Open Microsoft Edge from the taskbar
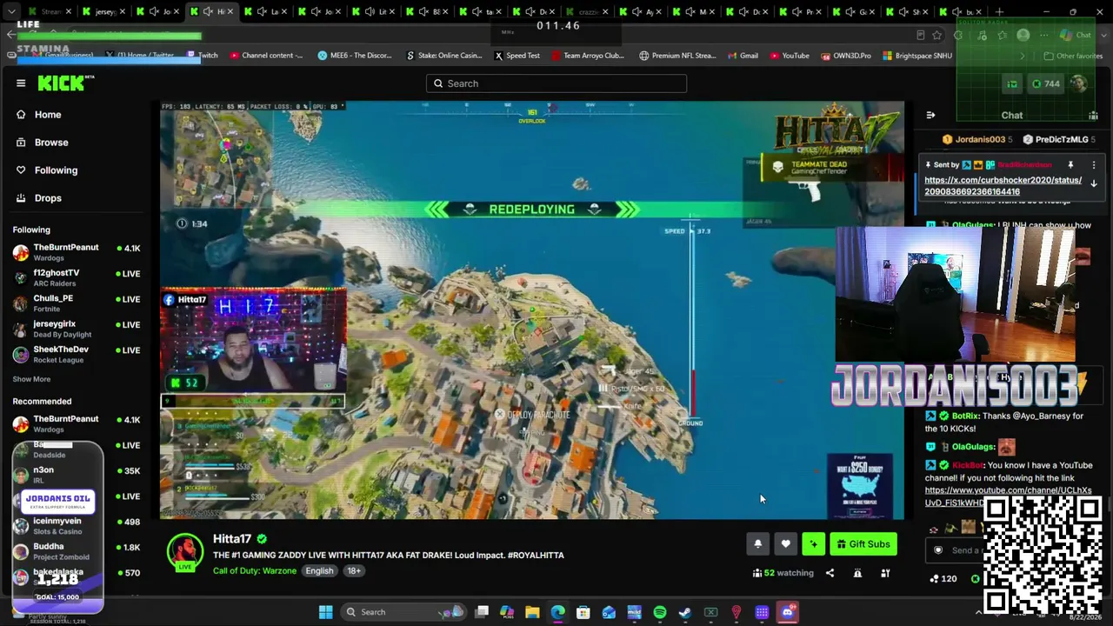Viewport: 1113px width, 626px height. coord(557,612)
